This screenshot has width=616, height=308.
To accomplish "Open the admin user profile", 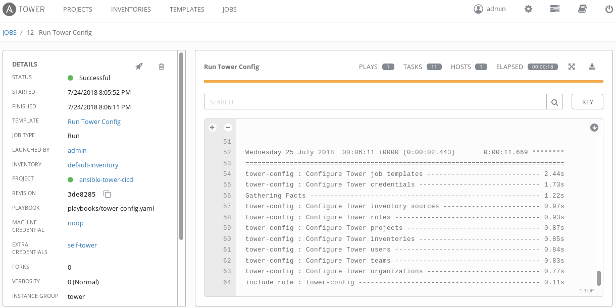I will pyautogui.click(x=490, y=9).
